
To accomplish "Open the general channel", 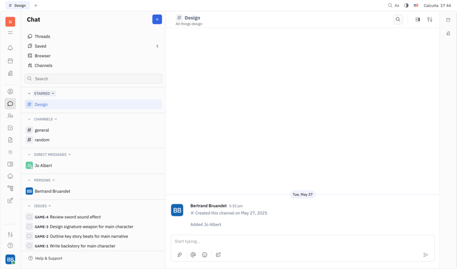I will tap(93, 130).
